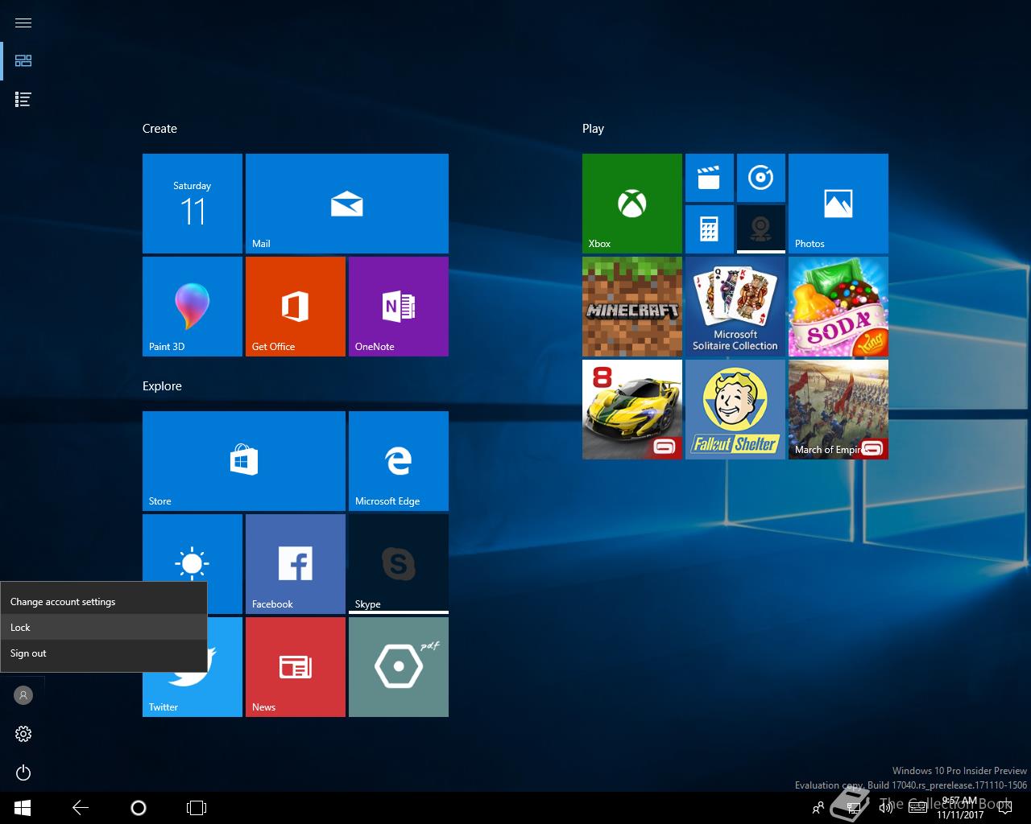Launch the OneNote tile

coord(399,307)
